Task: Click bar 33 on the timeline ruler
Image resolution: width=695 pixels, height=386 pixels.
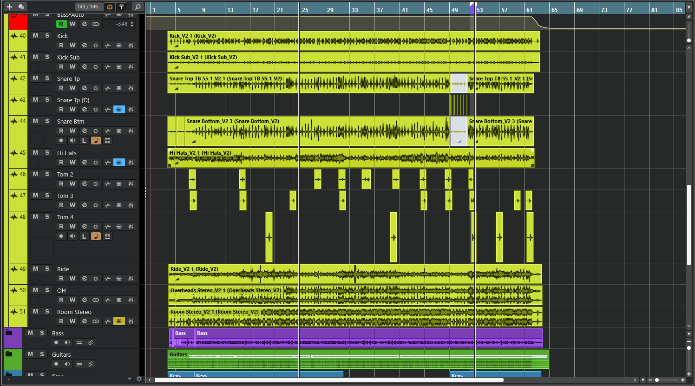Action: tap(354, 10)
